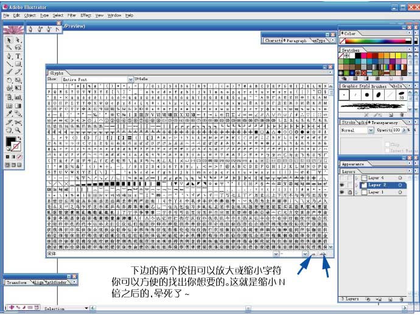Click the delete brush trash icon
Image resolution: width=420 pixels, height=315 pixels.
point(402,115)
